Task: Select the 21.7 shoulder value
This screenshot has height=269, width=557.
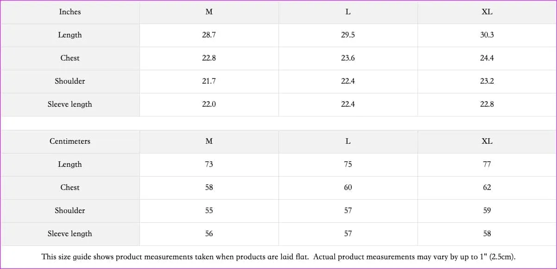Action: point(209,81)
